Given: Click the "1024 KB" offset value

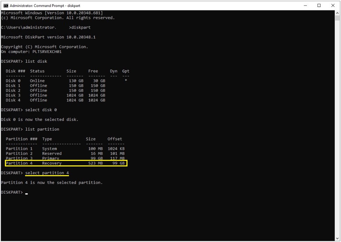Looking at the screenshot, I should click(x=116, y=149).
